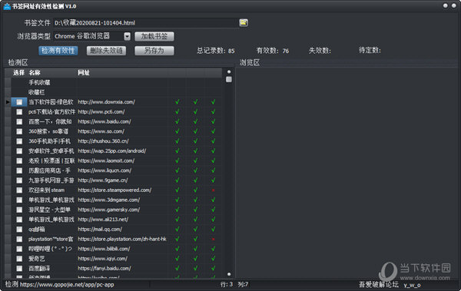Viewport: 461px width, 291px height.
Task: Tick checkbox for www.so.com row
Action: coord(19,131)
